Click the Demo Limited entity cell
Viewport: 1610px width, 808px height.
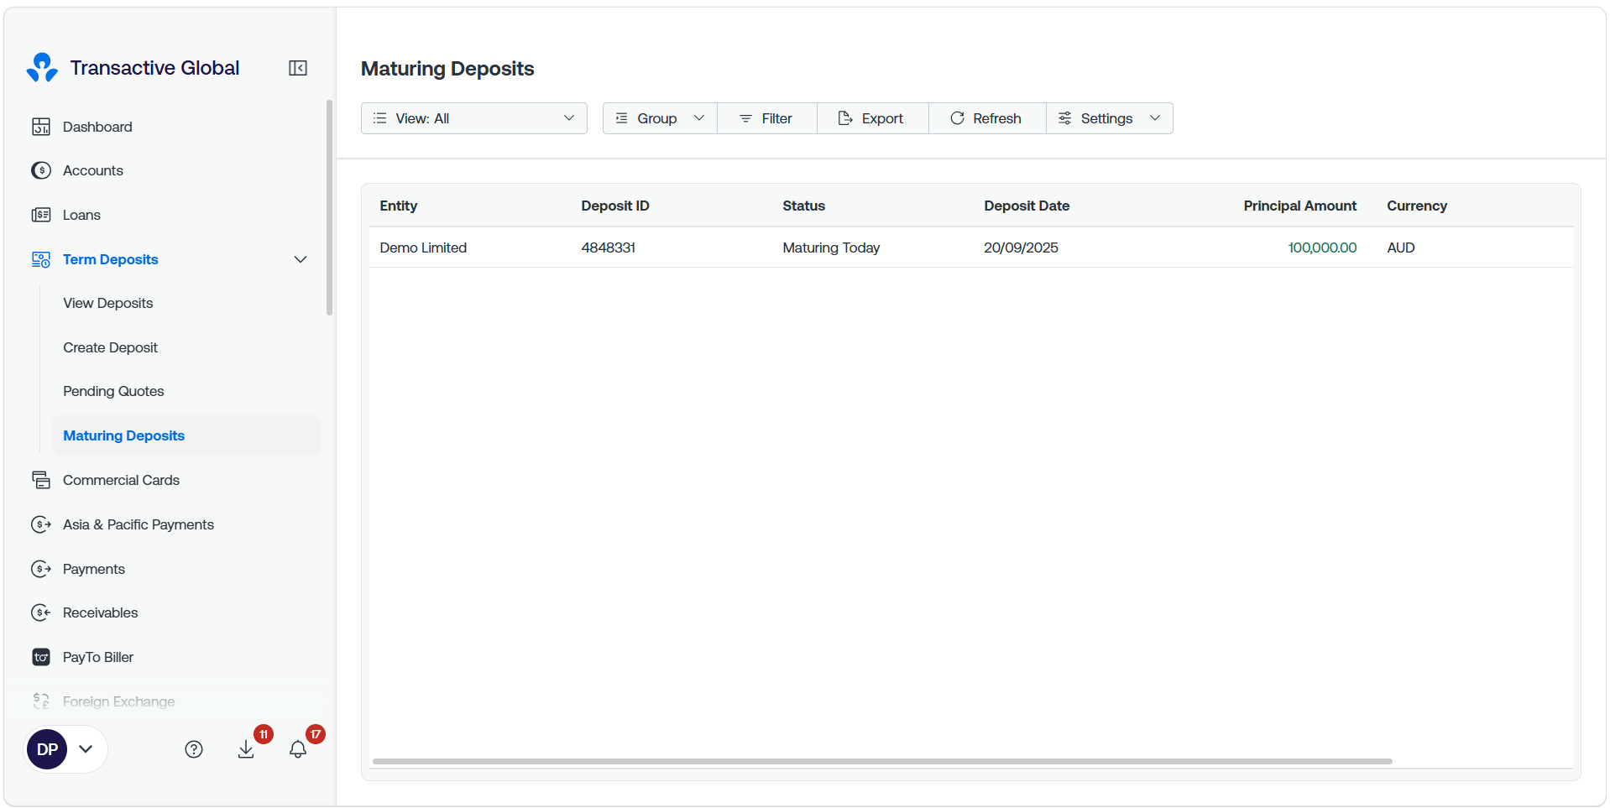(x=423, y=248)
